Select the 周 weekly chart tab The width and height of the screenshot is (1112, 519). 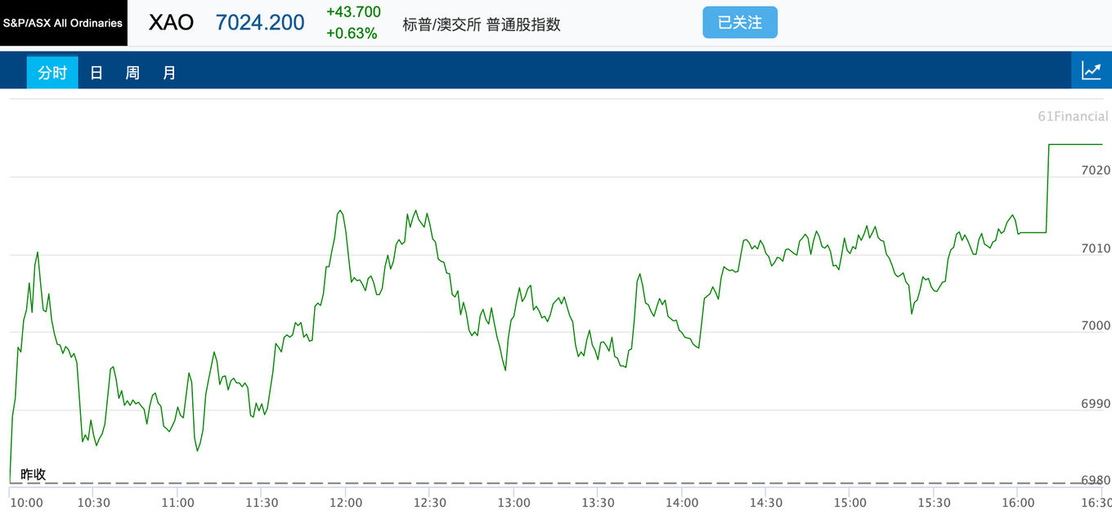coord(132,73)
